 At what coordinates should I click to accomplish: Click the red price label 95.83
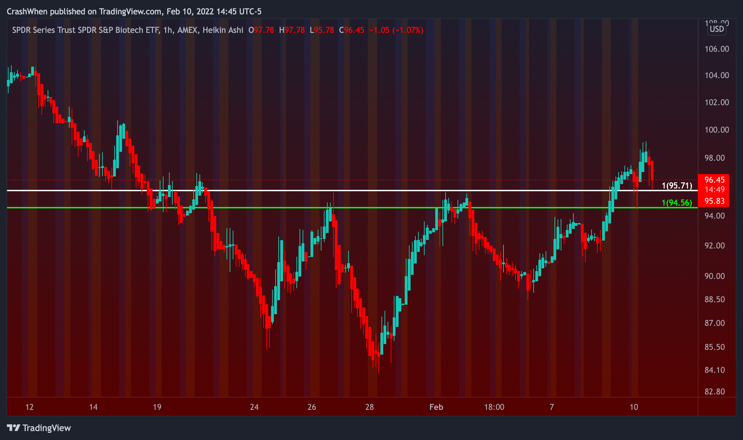[715, 201]
